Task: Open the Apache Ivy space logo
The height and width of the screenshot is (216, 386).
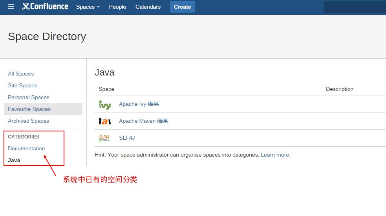Action: coord(105,105)
